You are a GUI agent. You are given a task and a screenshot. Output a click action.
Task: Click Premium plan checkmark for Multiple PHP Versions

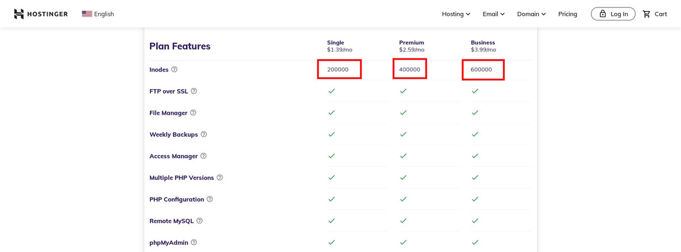pyautogui.click(x=403, y=177)
